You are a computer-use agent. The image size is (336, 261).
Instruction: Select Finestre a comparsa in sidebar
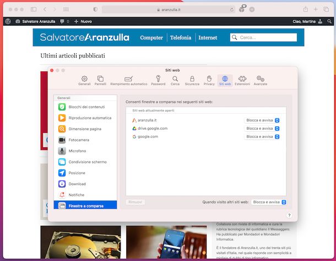click(x=85, y=205)
